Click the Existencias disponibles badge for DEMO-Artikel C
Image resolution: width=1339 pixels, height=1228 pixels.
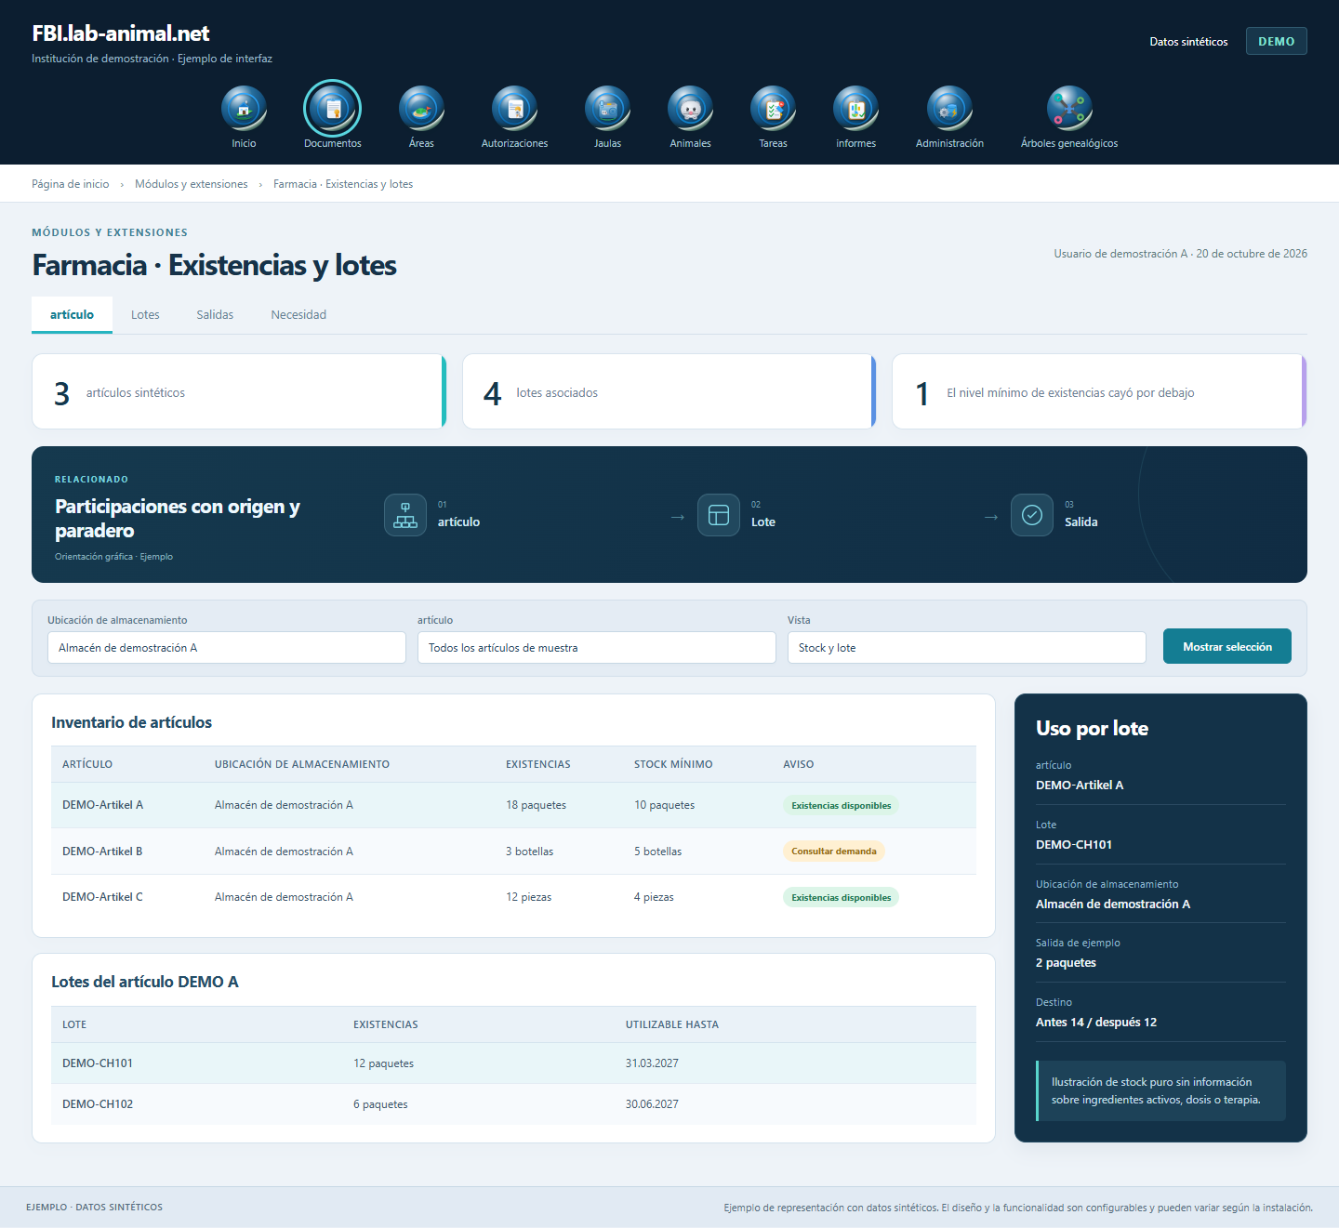(x=842, y=898)
